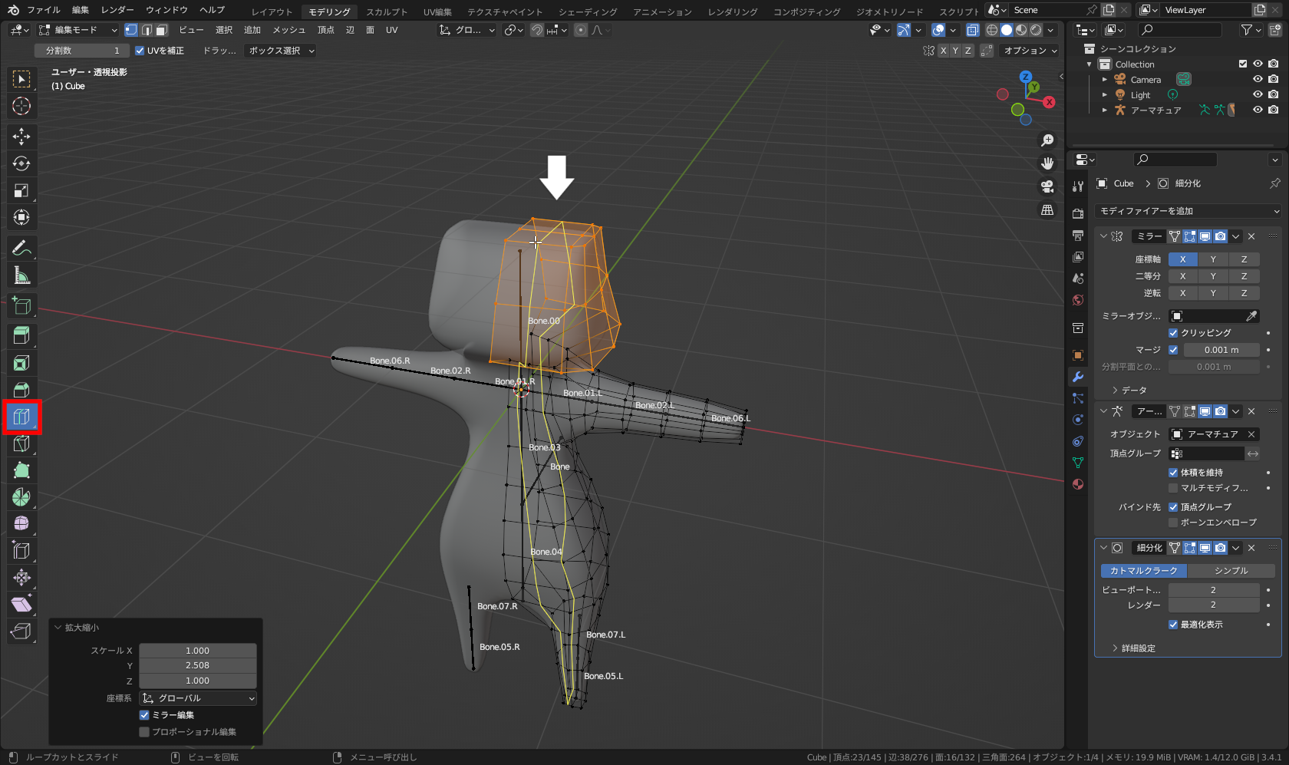Enable the プロポーショナル編集 checkbox
The height and width of the screenshot is (765, 1289).
pos(144,732)
